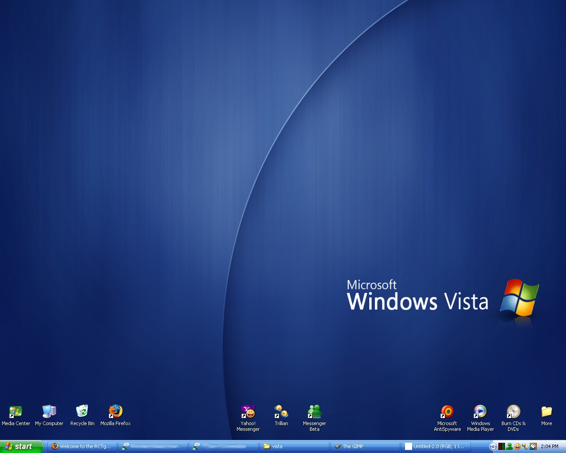Select the Microsoft AntiSpyware desktop icon
This screenshot has width=566, height=453.
coord(447,412)
